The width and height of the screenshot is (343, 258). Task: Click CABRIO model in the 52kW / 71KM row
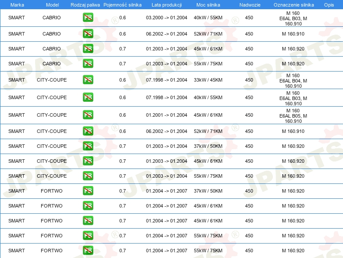click(52, 34)
